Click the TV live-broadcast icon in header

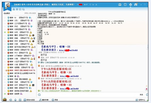pyautogui.click(x=120, y=5)
